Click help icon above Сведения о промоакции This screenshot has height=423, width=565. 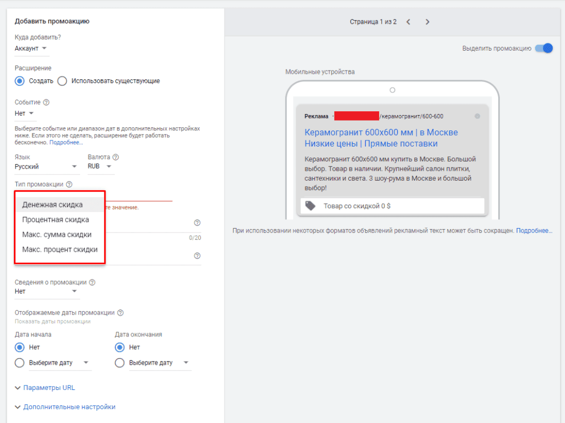197,256
